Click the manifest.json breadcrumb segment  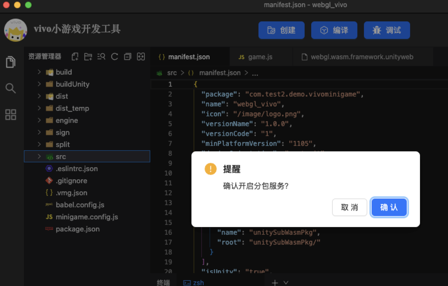pyautogui.click(x=220, y=73)
